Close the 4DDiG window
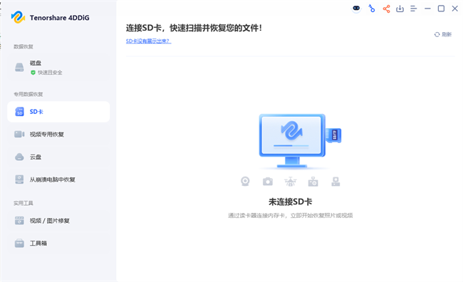 point(454,9)
